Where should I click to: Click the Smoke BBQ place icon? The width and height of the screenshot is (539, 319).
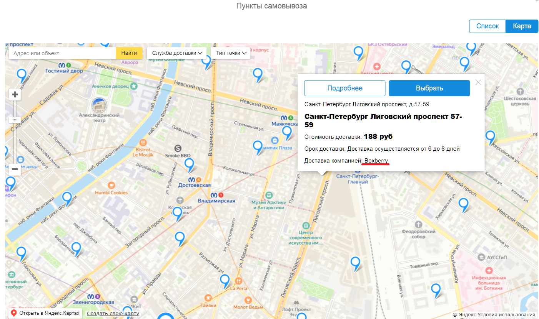[x=178, y=148]
